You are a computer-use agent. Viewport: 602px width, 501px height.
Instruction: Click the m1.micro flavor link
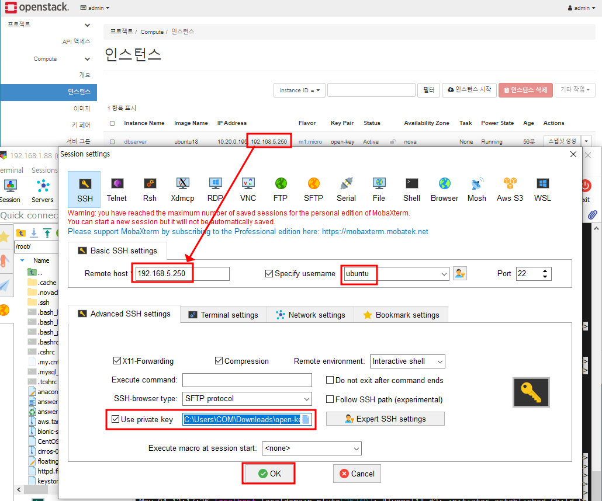tap(310, 141)
